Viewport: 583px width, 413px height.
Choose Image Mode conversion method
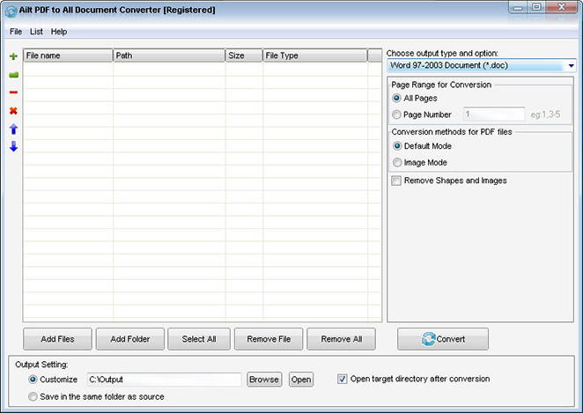tap(397, 162)
